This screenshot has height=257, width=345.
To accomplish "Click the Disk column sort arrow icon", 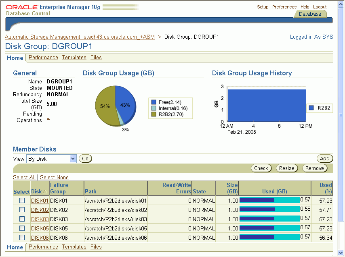I will pyautogui.click(x=45, y=192).
